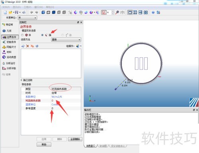199x153 pixels.
Task: Switch to the 消息窗口 message window tab
Action: (x=91, y=146)
